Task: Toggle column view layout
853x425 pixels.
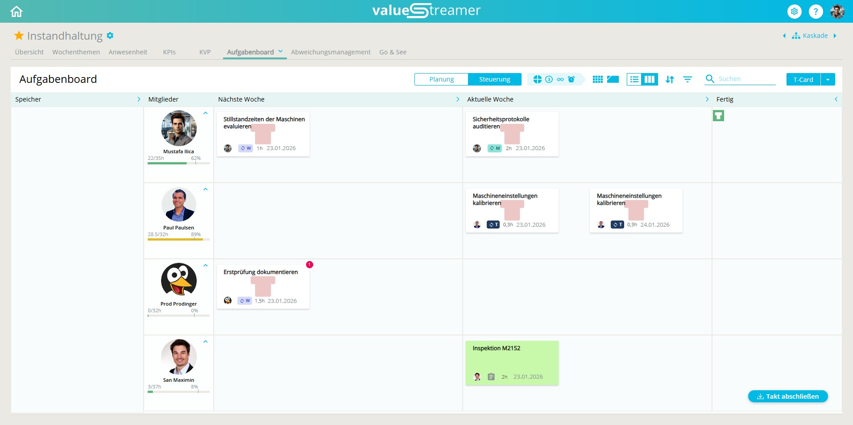Action: 650,79
